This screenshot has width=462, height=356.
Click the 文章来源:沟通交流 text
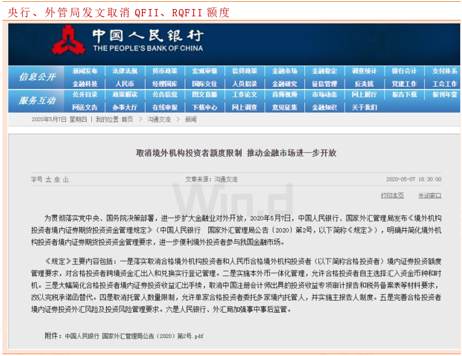[211, 179]
